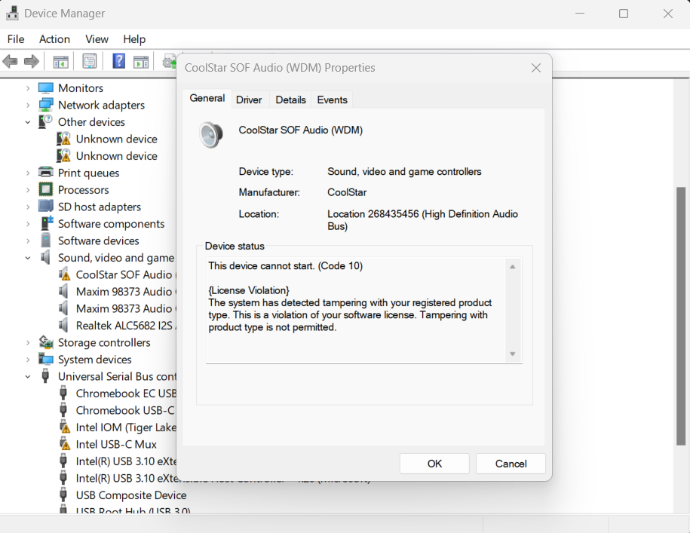The image size is (690, 533).
Task: Click the Forward arrow in Device Manager toolbar
Action: [31, 62]
